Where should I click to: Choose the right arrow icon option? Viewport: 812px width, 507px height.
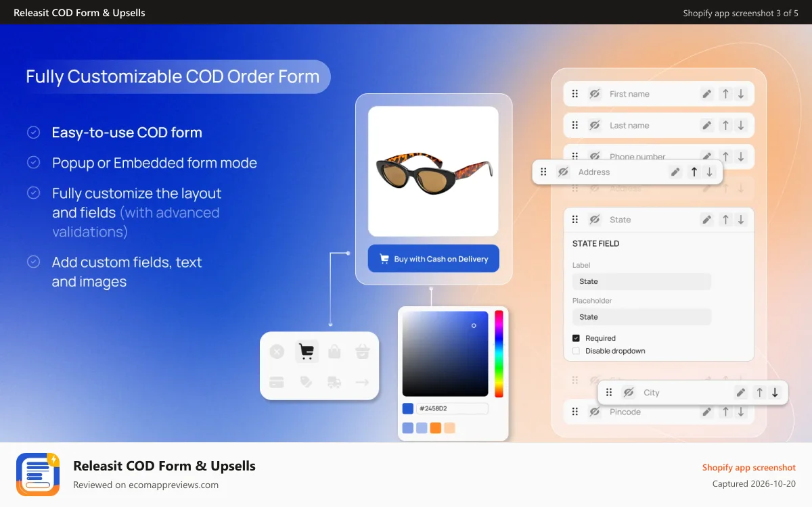tap(362, 383)
